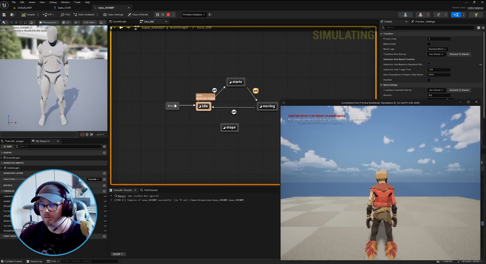
Task: Click the Save asset icon
Action: click(4, 15)
